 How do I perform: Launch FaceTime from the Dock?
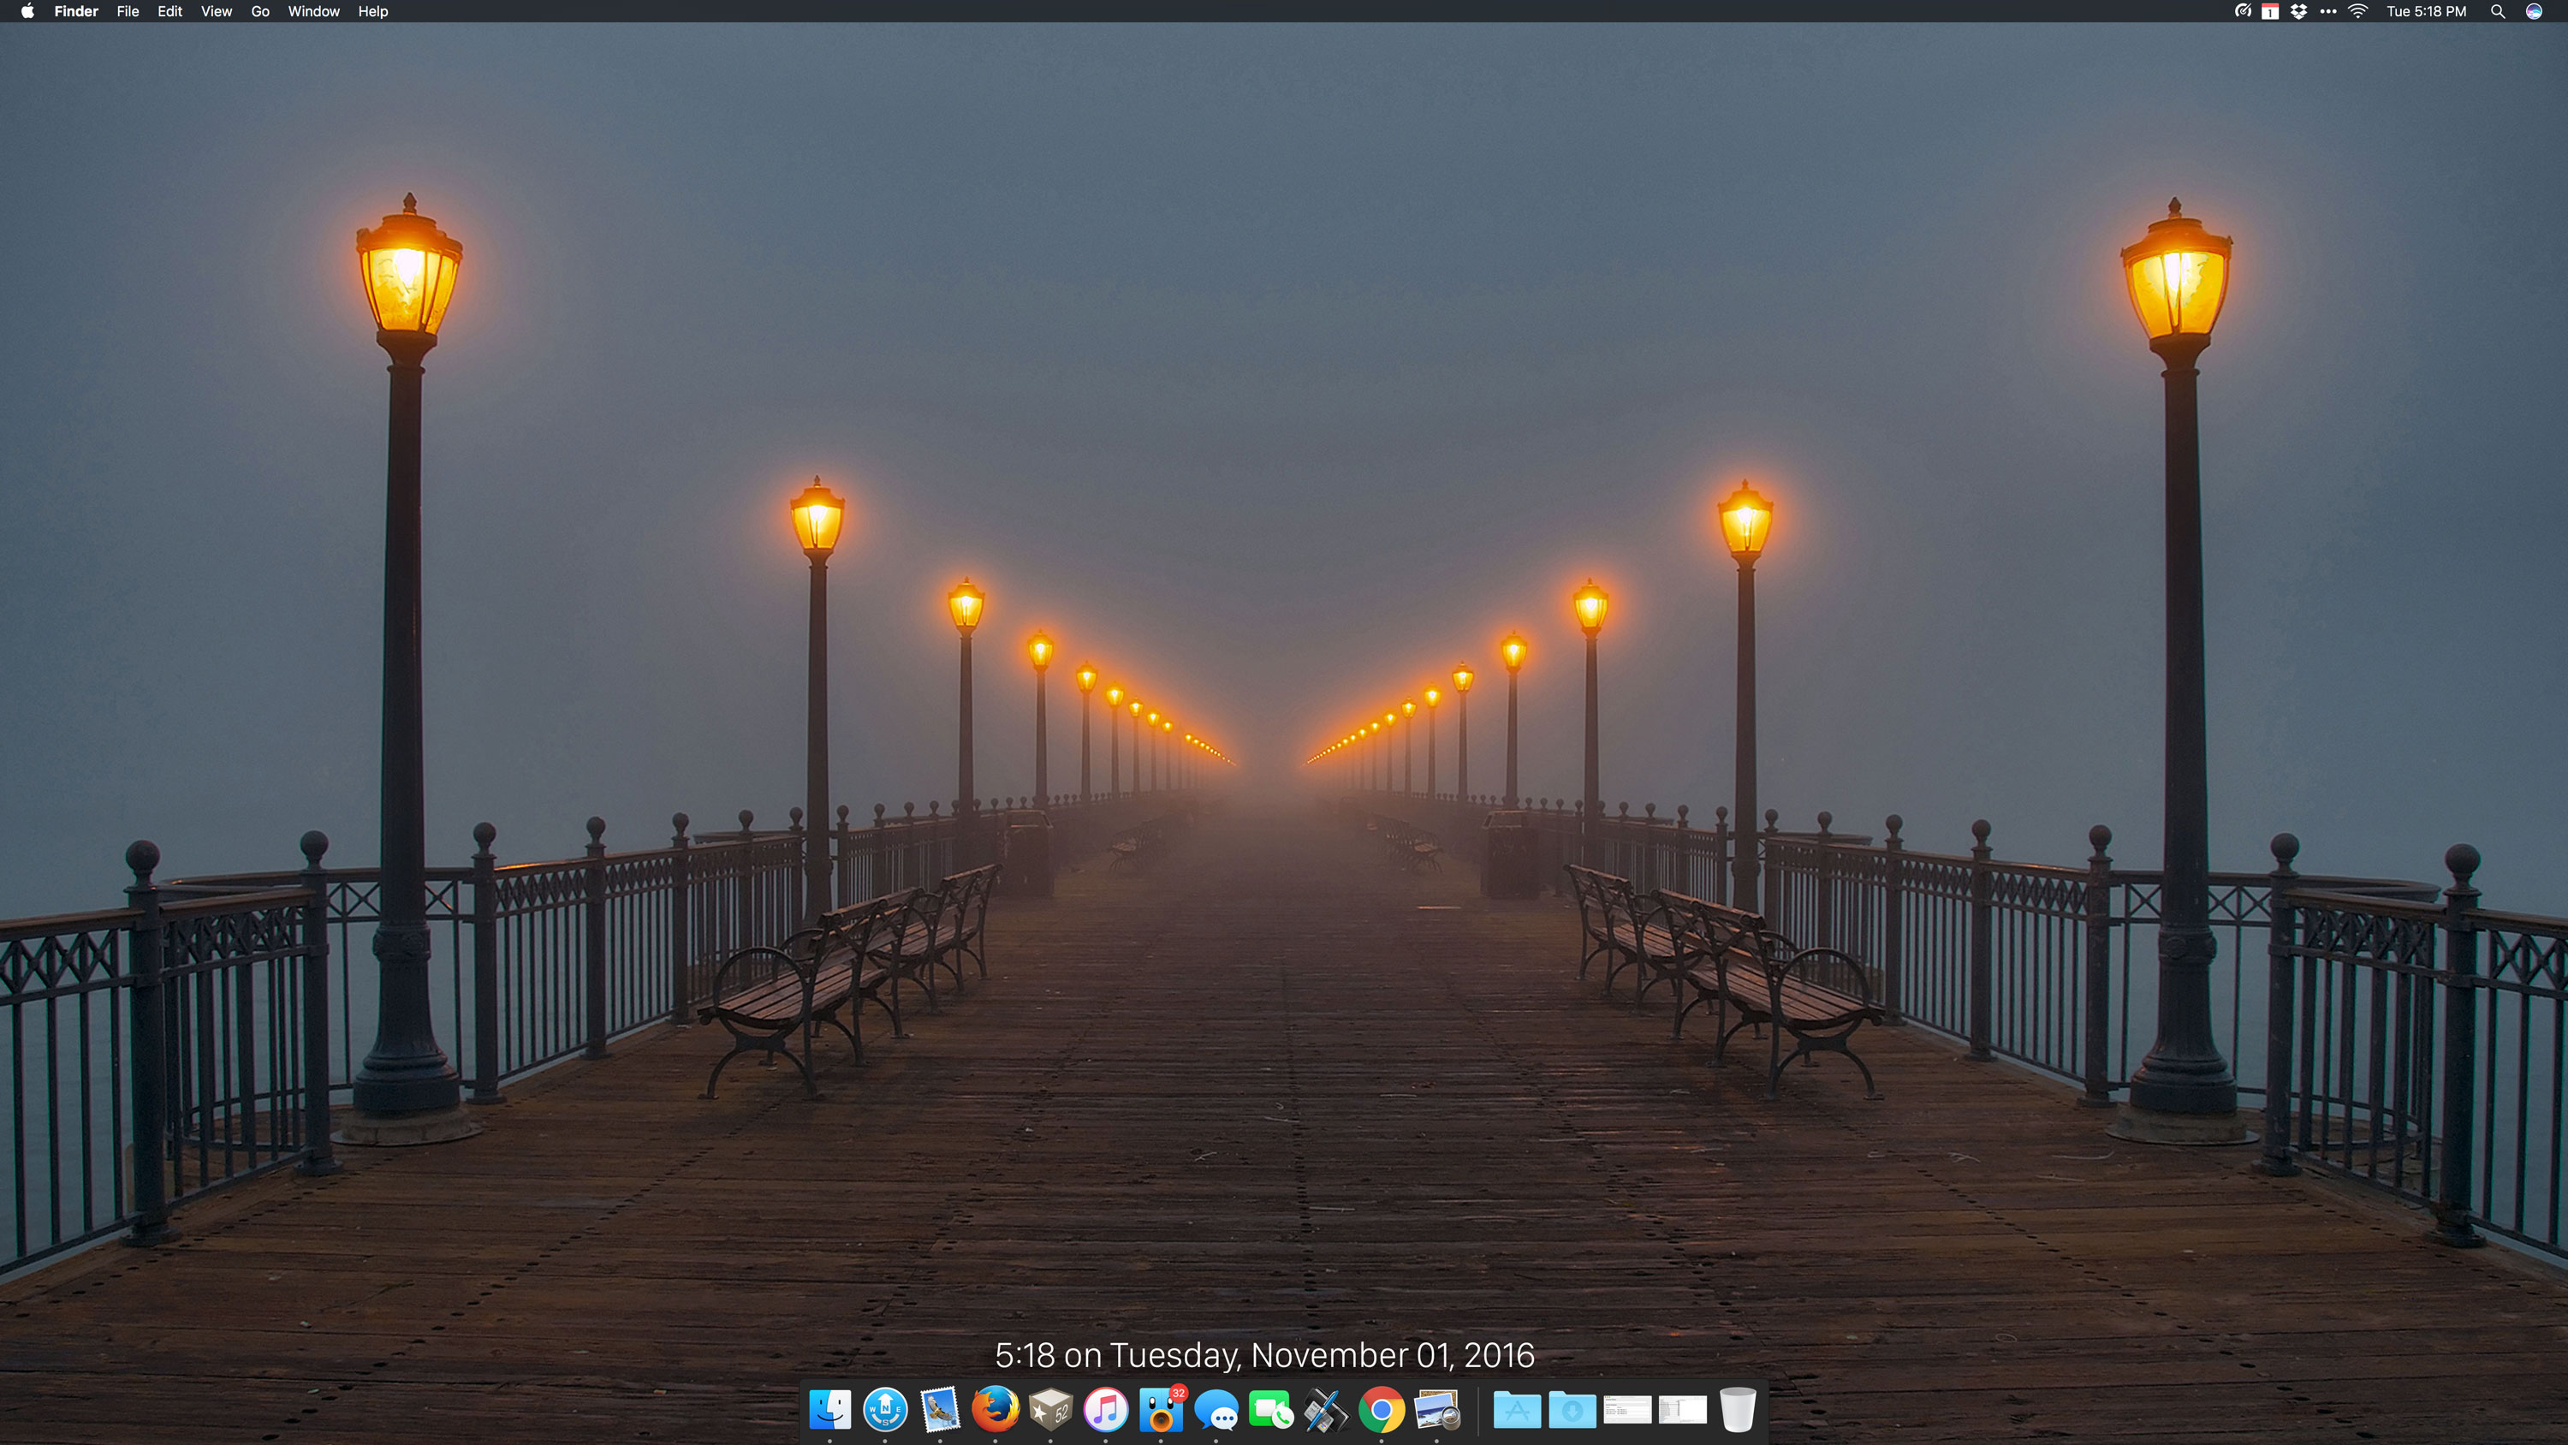pyautogui.click(x=1271, y=1410)
